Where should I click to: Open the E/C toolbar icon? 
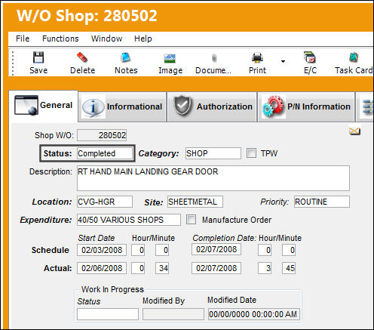pyautogui.click(x=310, y=57)
